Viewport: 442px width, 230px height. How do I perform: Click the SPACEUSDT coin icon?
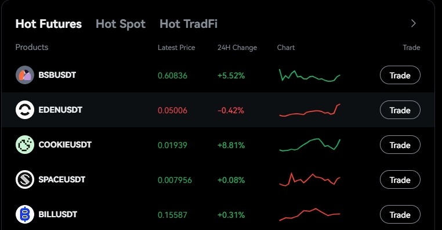25,179
